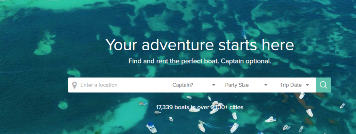Click the Trip Date caret arrow
The width and height of the screenshot is (356, 134).
(307, 85)
